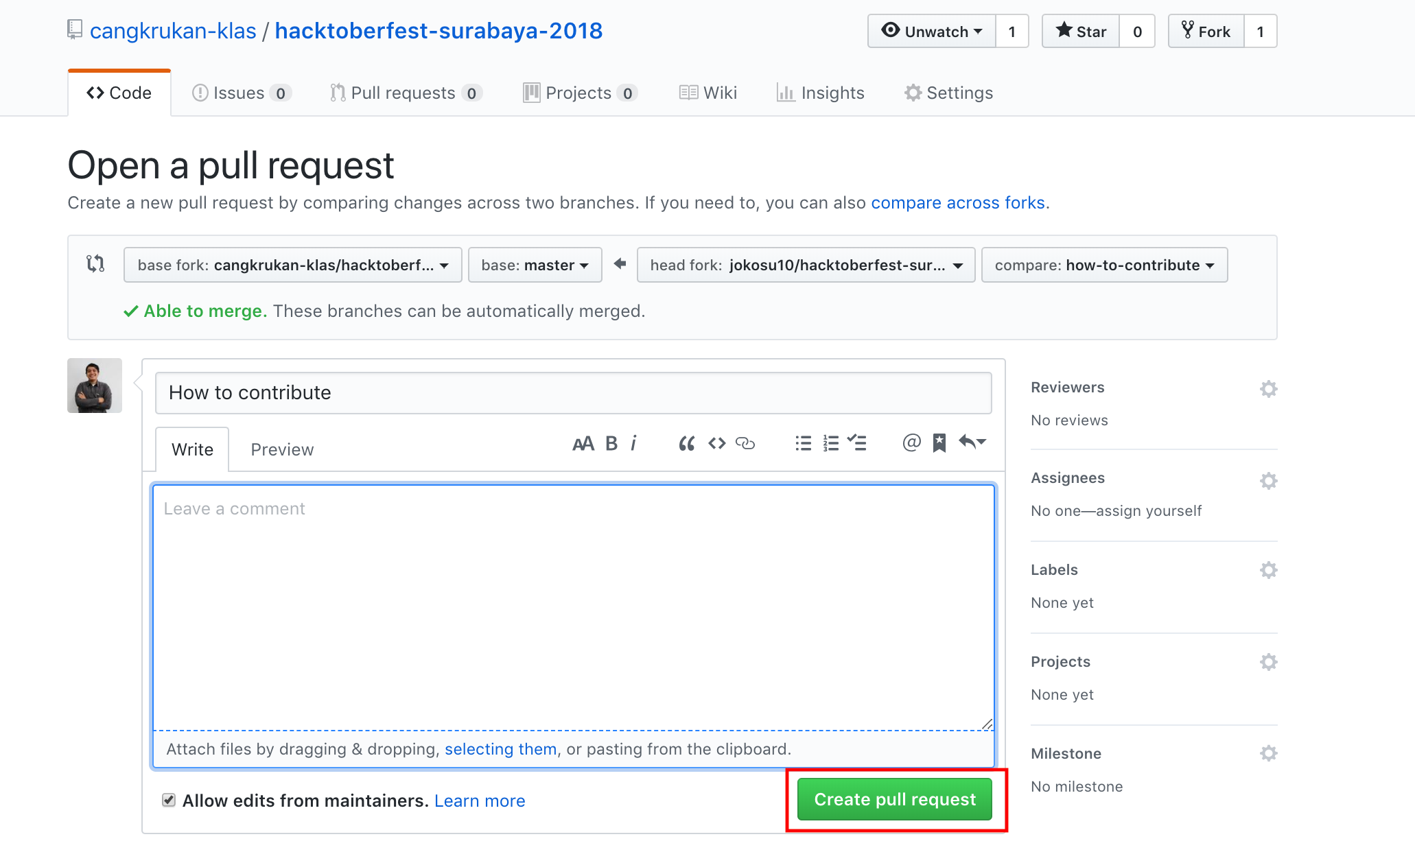Click the pull request title input field

tap(573, 393)
